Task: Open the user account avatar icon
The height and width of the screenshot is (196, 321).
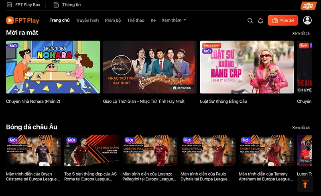Action: [x=307, y=20]
